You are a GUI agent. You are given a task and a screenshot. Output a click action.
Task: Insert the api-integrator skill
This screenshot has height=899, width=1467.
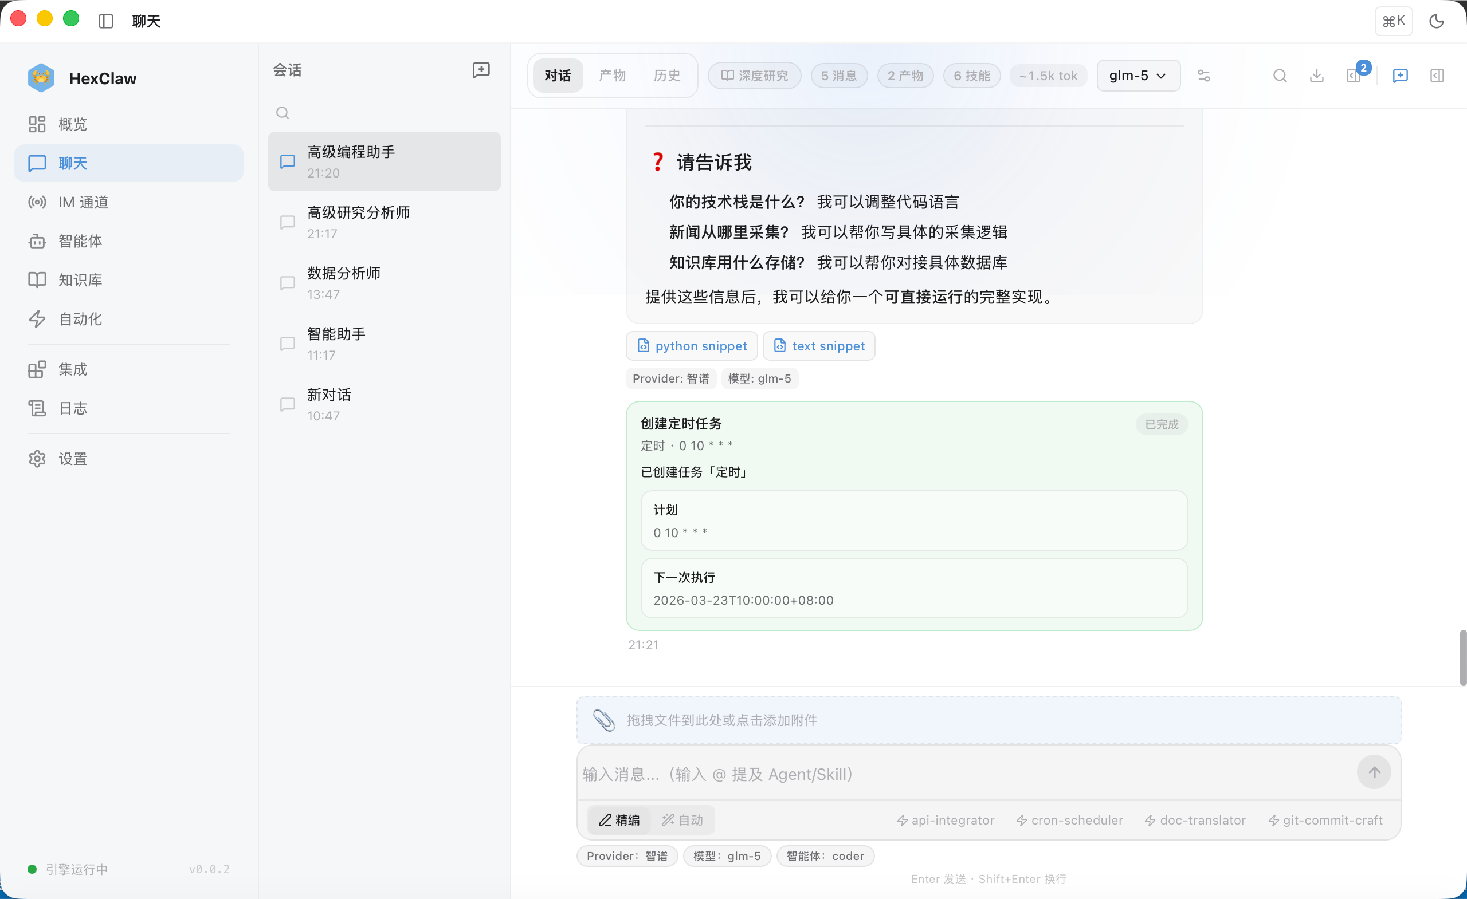click(946, 821)
